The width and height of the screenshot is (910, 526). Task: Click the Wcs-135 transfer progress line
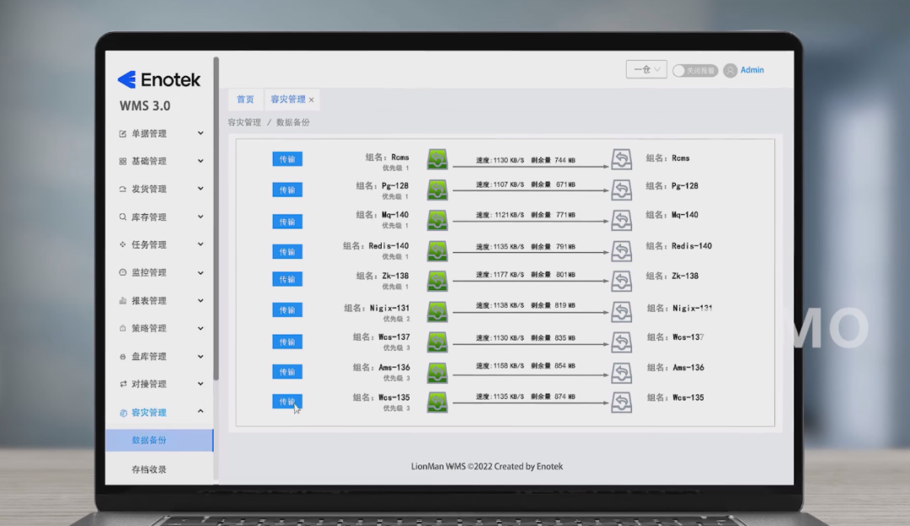tap(531, 403)
